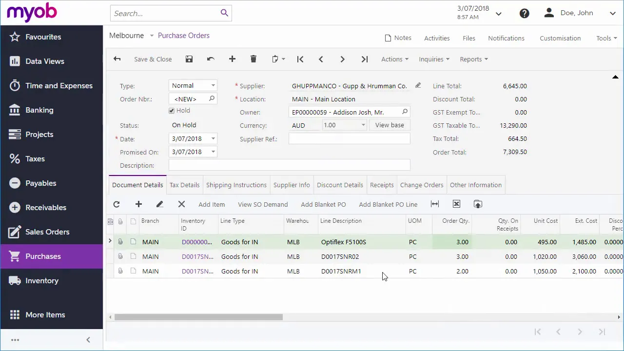624x351 pixels.
Task: Go to next record icon
Action: coord(342,59)
